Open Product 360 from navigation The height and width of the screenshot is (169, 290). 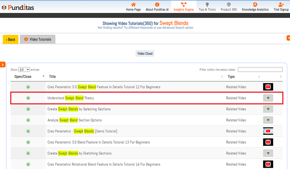pyautogui.click(x=229, y=5)
